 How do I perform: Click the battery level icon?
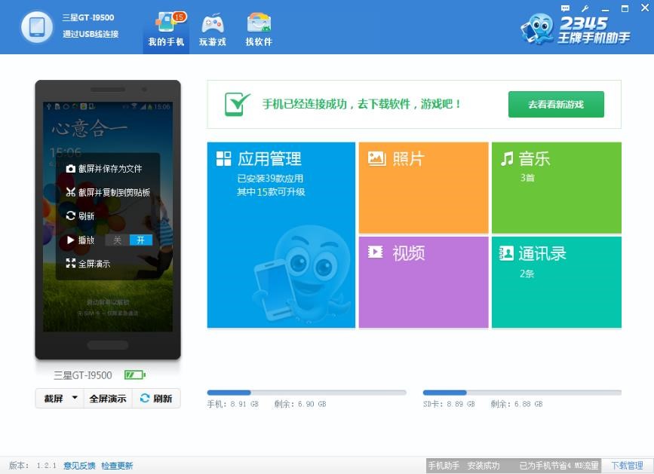pos(135,375)
